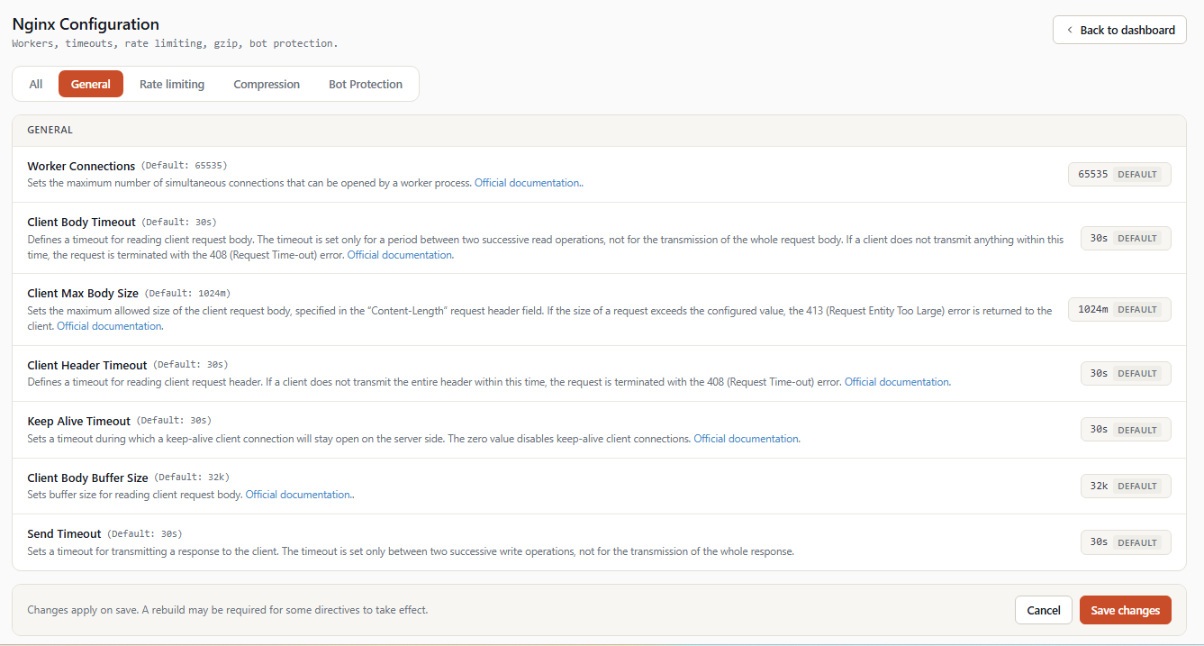Click the Client Body Timeout setting label
This screenshot has width=1204, height=646.
[x=81, y=222]
